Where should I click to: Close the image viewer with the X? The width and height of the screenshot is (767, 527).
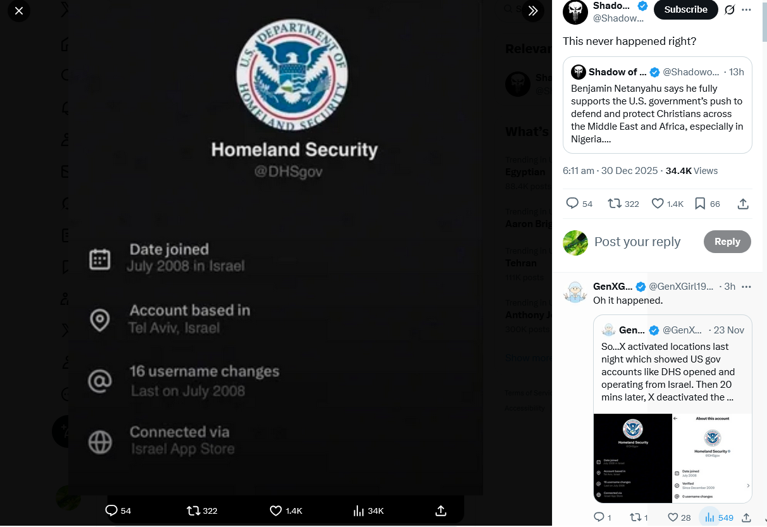[x=19, y=11]
